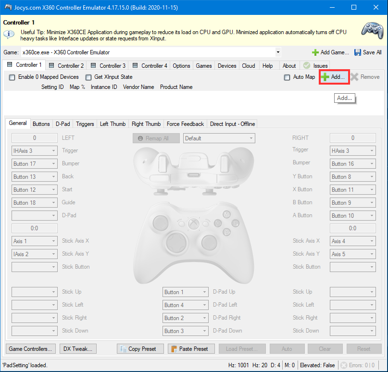Select the Buttons sub-tab
This screenshot has width=388, height=372.
(x=41, y=124)
